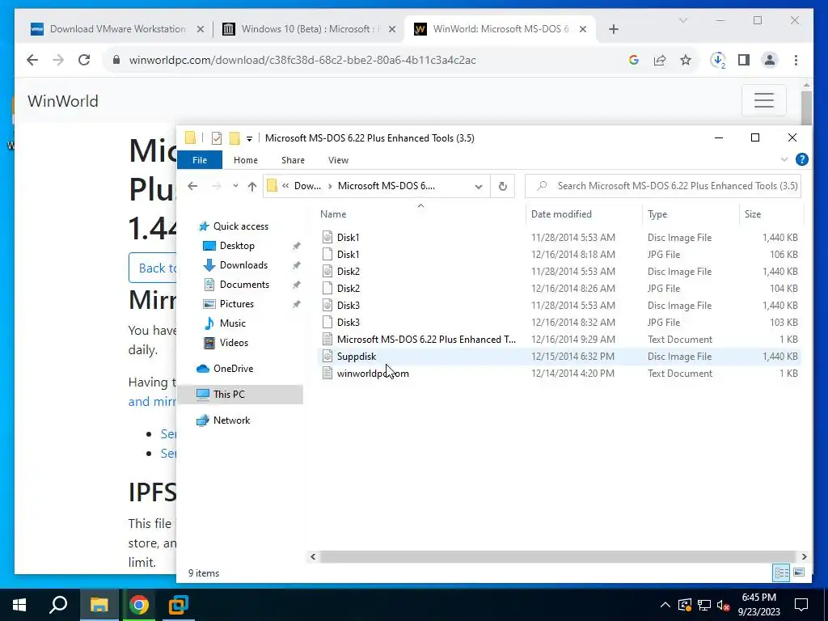Show hidden tray icons chevron
Viewport: 828px width, 621px height.
665,605
